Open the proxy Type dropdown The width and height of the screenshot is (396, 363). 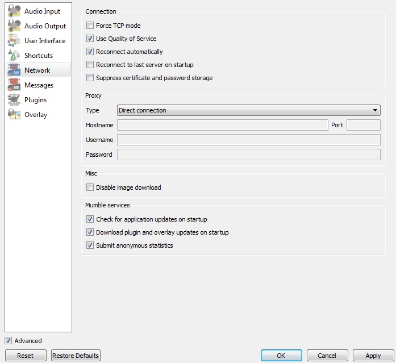248,110
